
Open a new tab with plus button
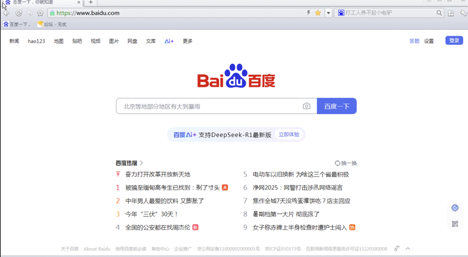[91, 2]
